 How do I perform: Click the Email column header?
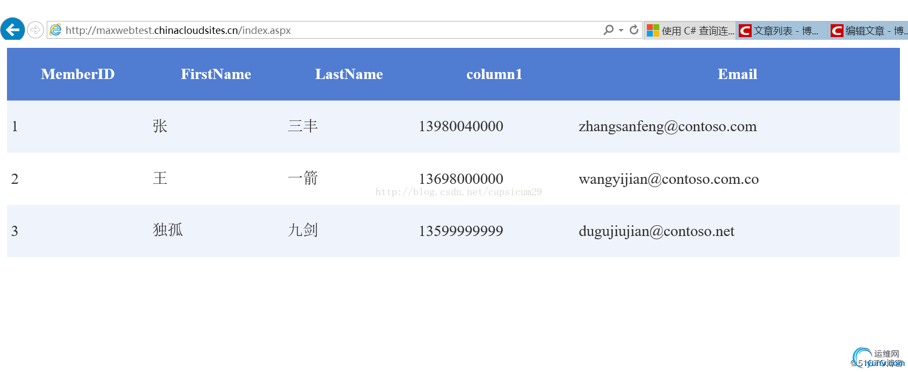(x=737, y=74)
